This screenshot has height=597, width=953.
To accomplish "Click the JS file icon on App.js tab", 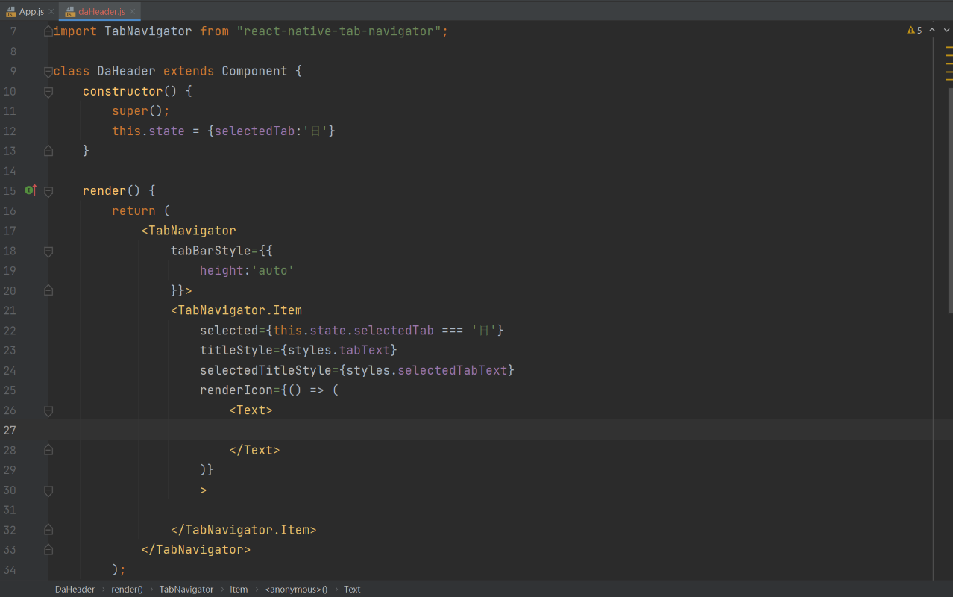I will [x=11, y=12].
